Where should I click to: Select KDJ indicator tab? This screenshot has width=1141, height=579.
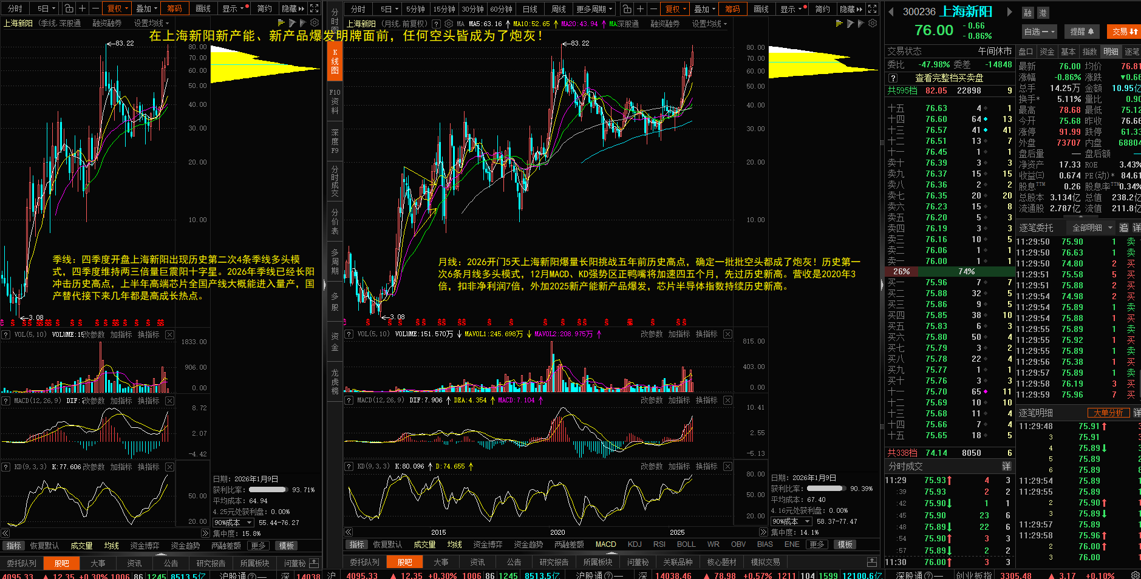(635, 544)
